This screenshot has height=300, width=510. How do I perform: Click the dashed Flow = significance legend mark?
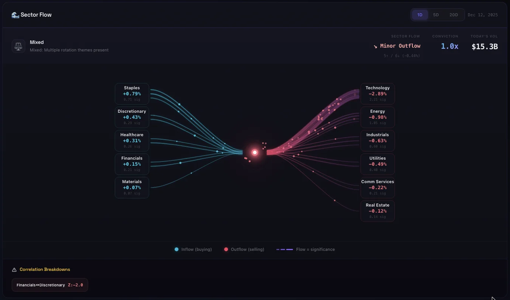(284, 249)
